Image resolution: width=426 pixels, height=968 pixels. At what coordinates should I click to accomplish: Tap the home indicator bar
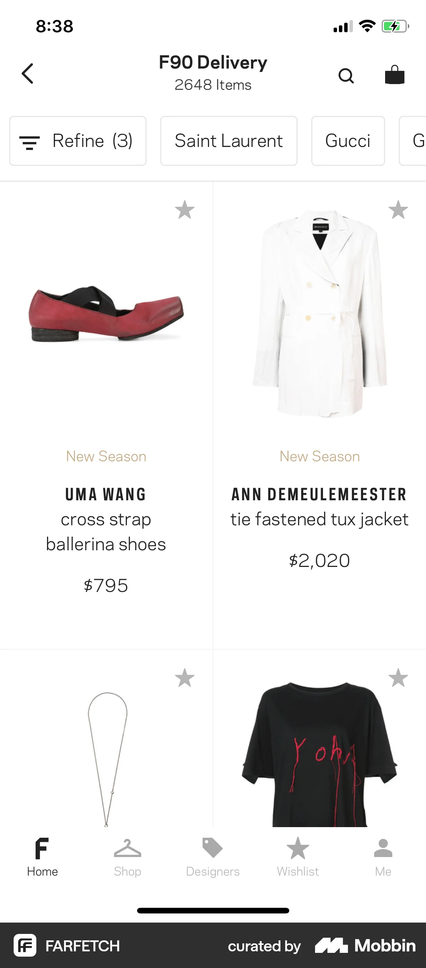pyautogui.click(x=213, y=910)
